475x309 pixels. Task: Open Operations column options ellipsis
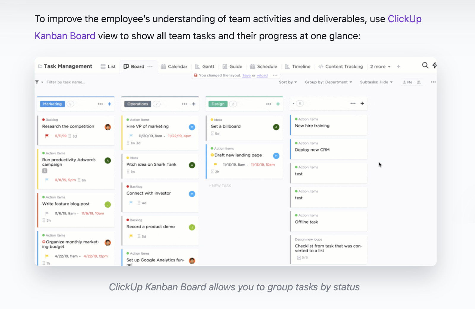(184, 104)
